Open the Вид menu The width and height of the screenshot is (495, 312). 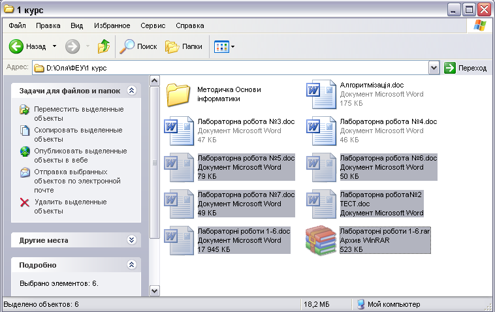coord(76,25)
